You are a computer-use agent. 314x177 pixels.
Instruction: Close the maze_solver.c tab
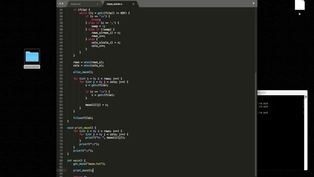click(133, 4)
